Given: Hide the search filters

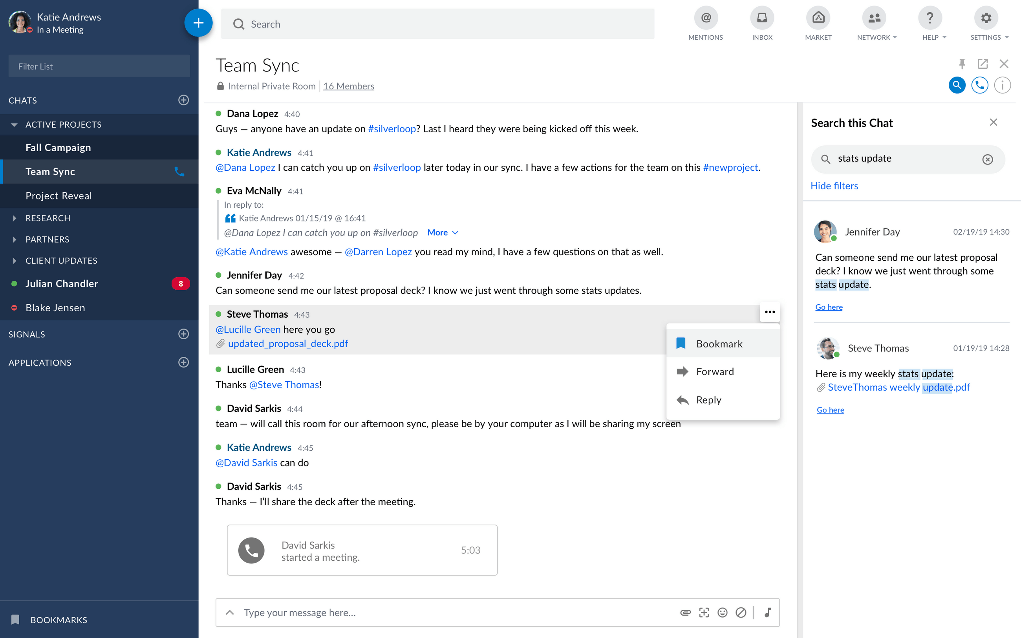Looking at the screenshot, I should pyautogui.click(x=834, y=186).
